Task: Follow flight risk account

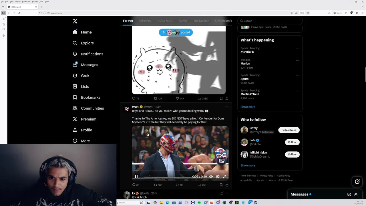Action: 292,154
